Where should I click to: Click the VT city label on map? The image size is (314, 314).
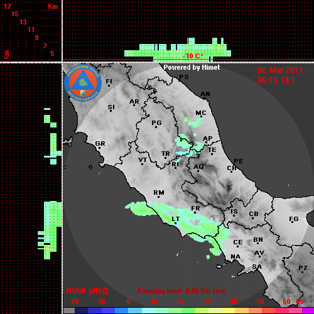tap(143, 160)
